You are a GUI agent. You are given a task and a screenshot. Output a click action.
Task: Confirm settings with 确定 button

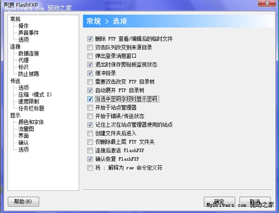click(x=219, y=202)
